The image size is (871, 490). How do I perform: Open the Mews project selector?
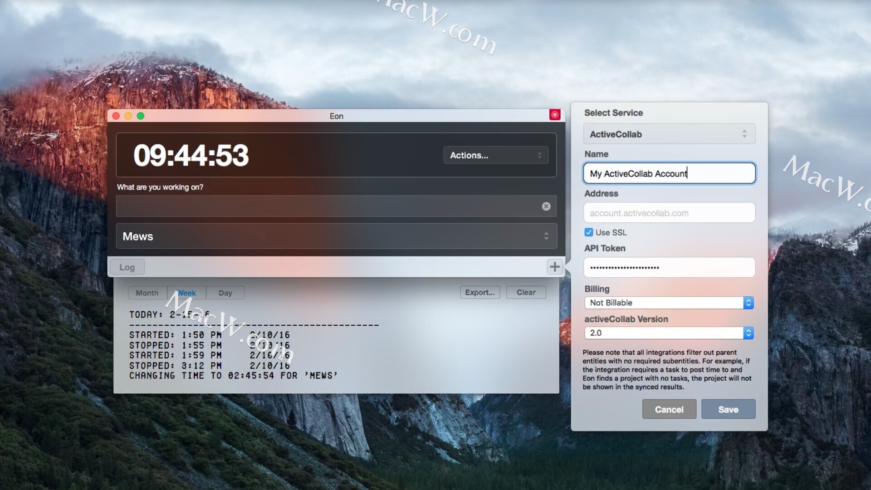click(336, 236)
